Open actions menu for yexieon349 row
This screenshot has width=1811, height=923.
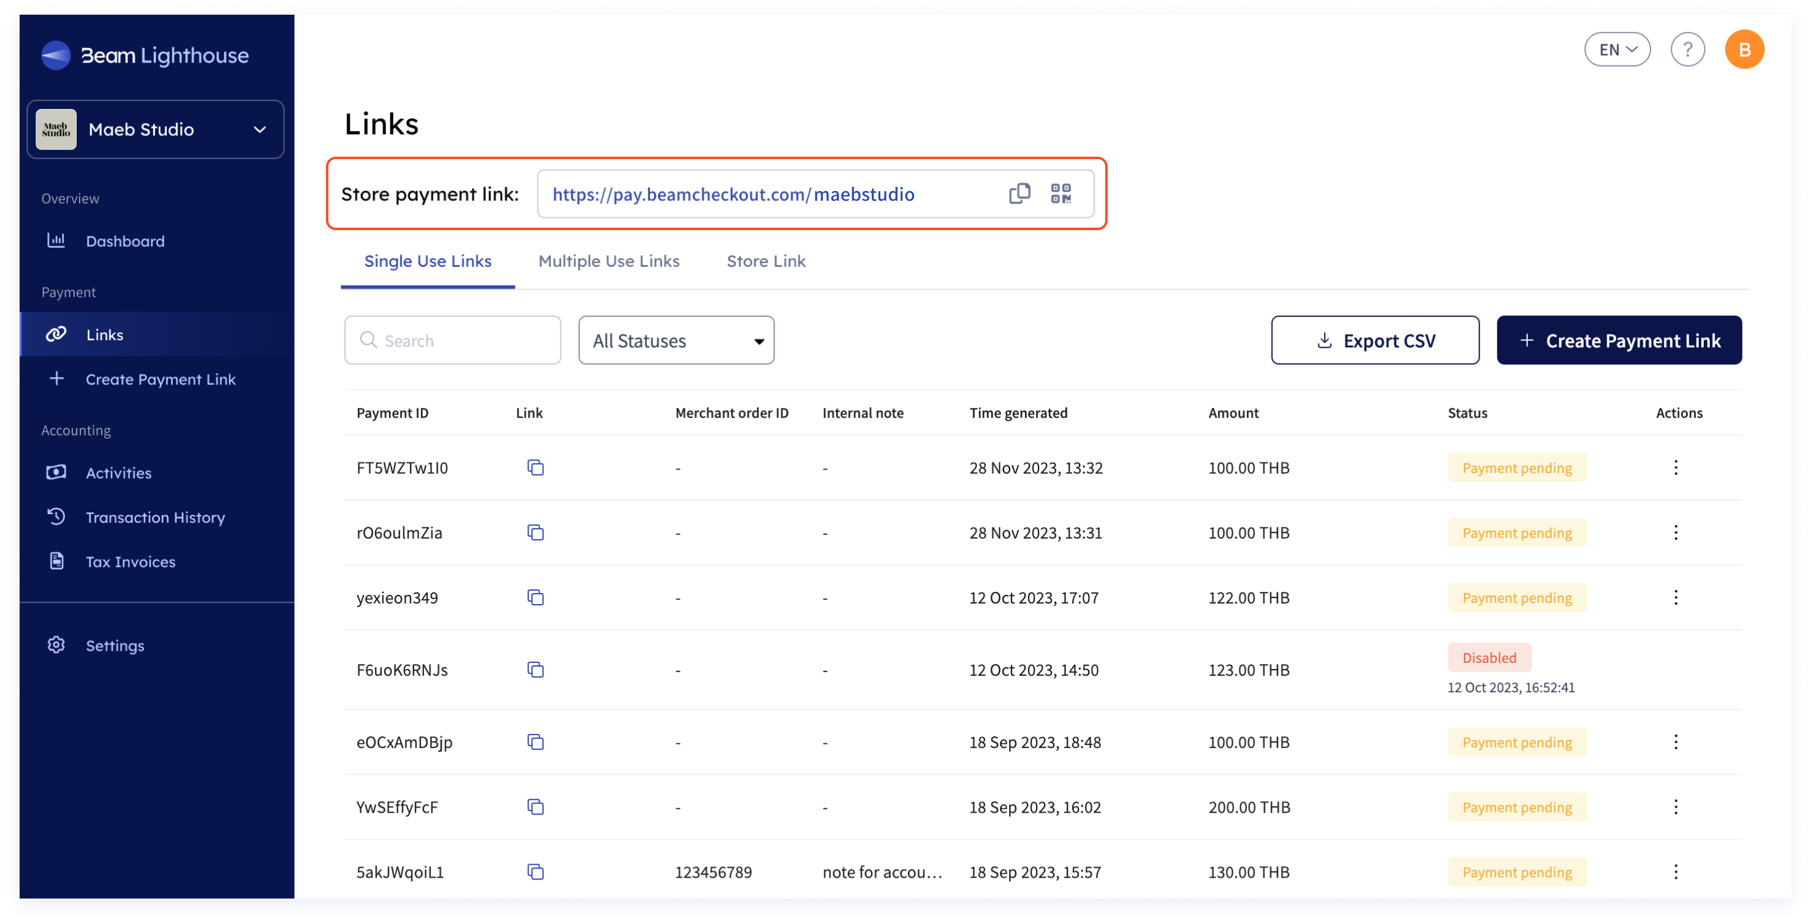click(x=1676, y=598)
